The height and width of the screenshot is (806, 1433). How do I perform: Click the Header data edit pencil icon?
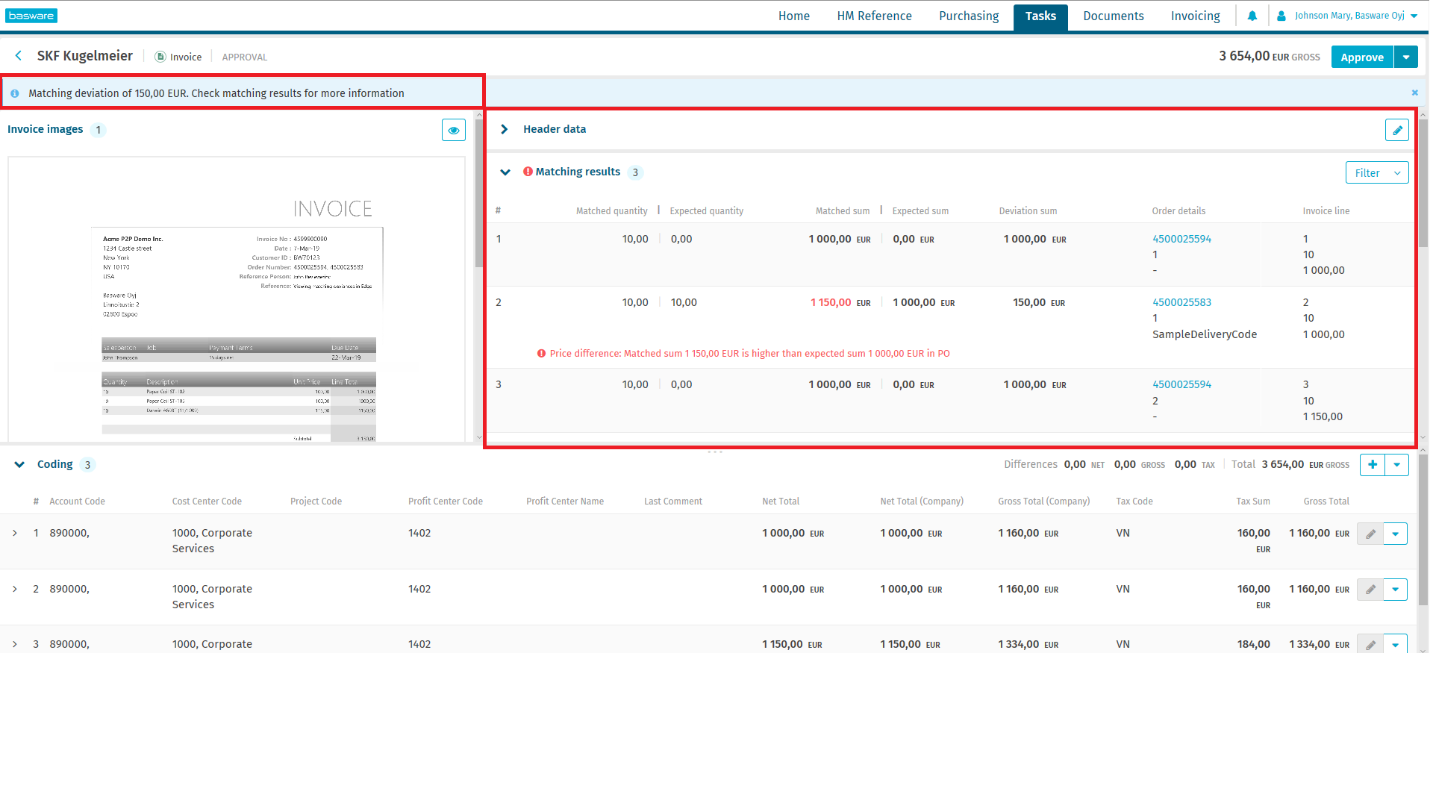click(1396, 130)
